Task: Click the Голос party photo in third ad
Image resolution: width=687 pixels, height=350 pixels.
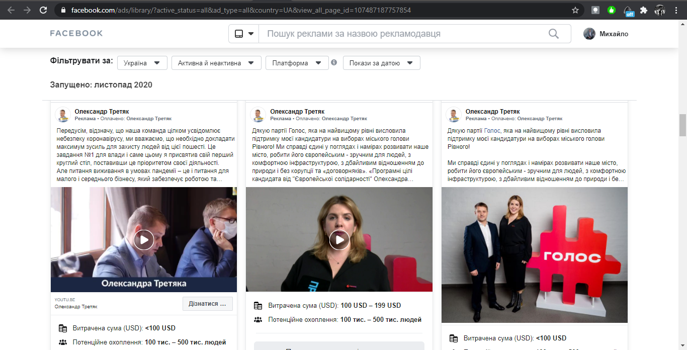Action: (x=534, y=255)
